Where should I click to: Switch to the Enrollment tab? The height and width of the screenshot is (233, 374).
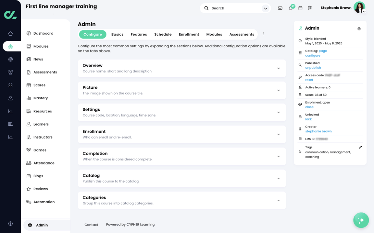pyautogui.click(x=189, y=34)
